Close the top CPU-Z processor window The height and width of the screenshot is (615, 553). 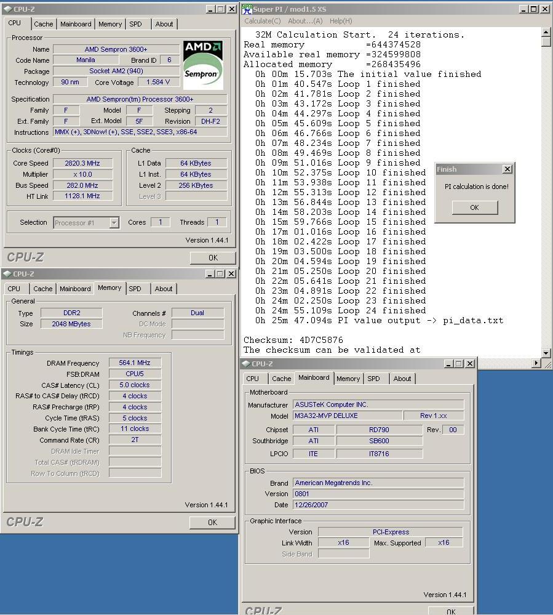point(232,9)
